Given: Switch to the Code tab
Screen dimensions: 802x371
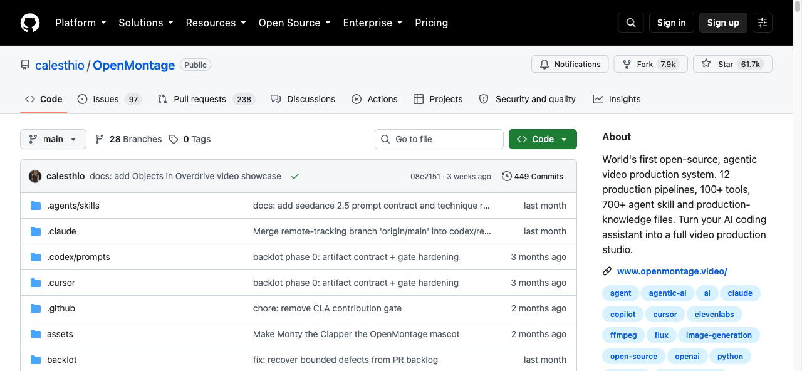Looking at the screenshot, I should tap(44, 99).
